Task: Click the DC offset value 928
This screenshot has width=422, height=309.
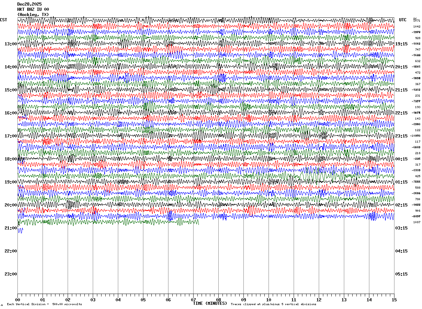Action: (417, 38)
